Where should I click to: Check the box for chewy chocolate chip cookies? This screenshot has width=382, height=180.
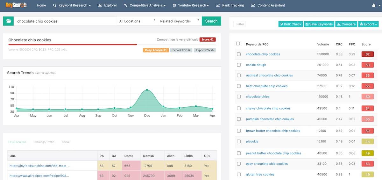239,108
